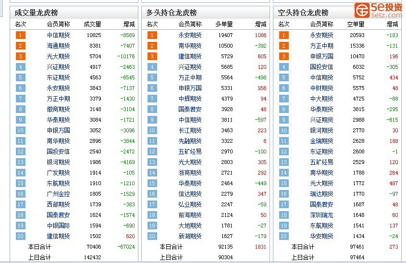Open 兴证期货 in the 成交量龙虎榜 table
Viewport: 406px width, 263px height.
pyautogui.click(x=58, y=67)
